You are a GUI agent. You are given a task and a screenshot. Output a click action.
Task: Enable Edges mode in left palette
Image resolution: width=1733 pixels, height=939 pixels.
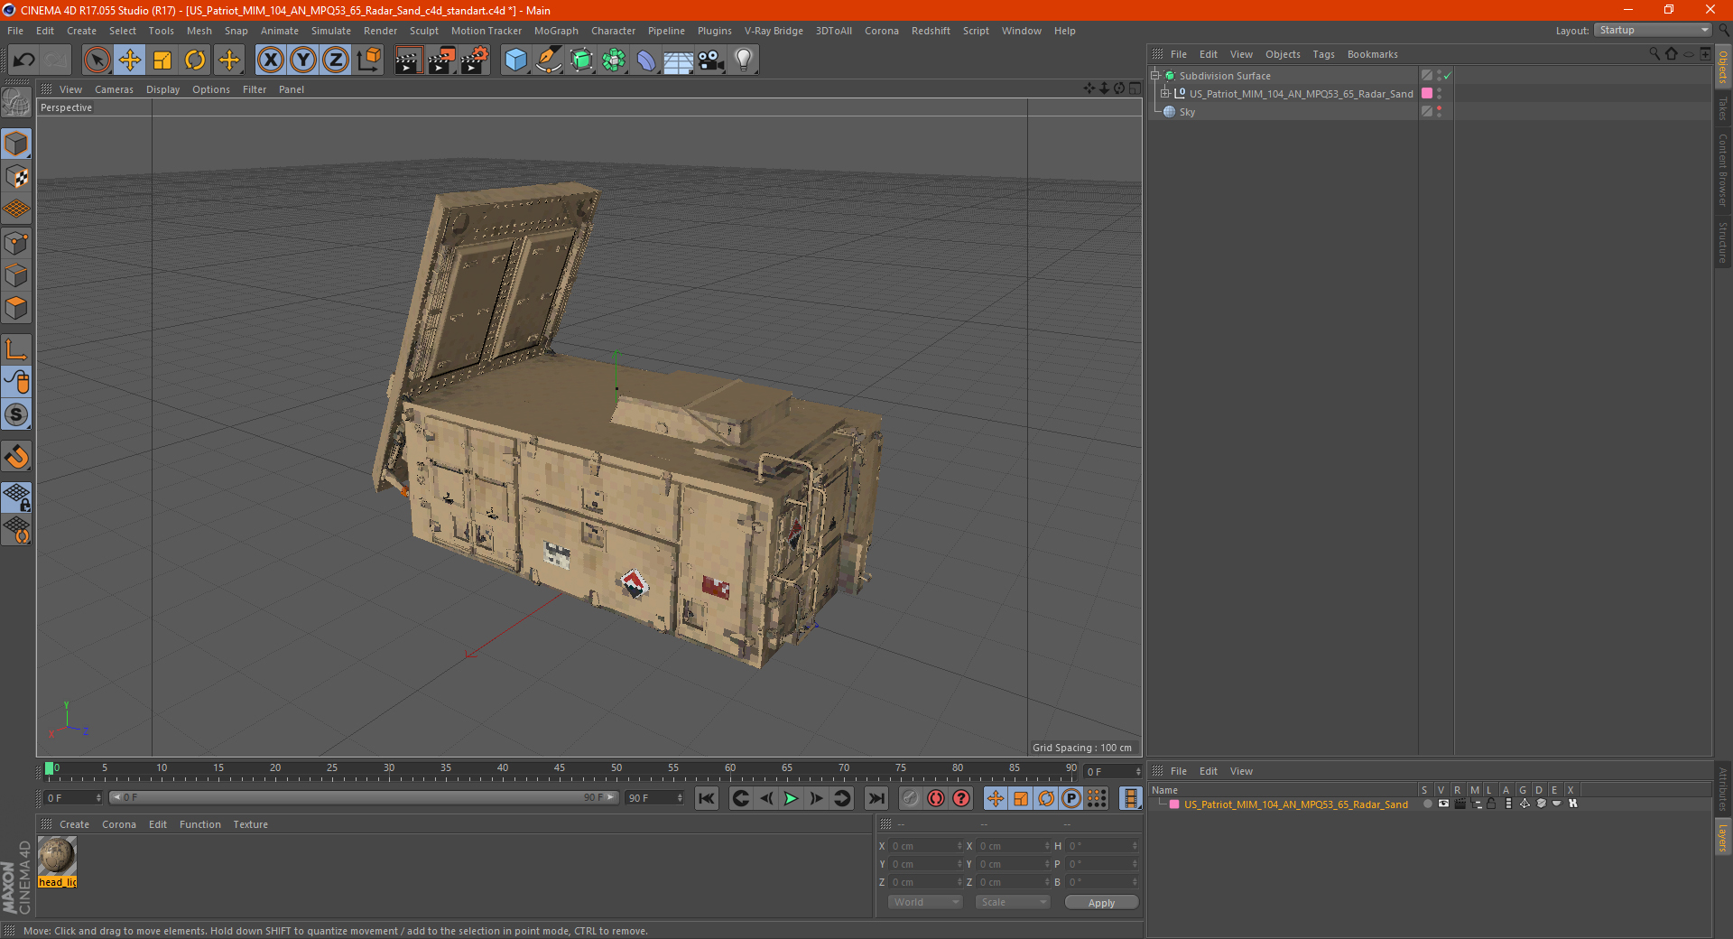(x=16, y=275)
